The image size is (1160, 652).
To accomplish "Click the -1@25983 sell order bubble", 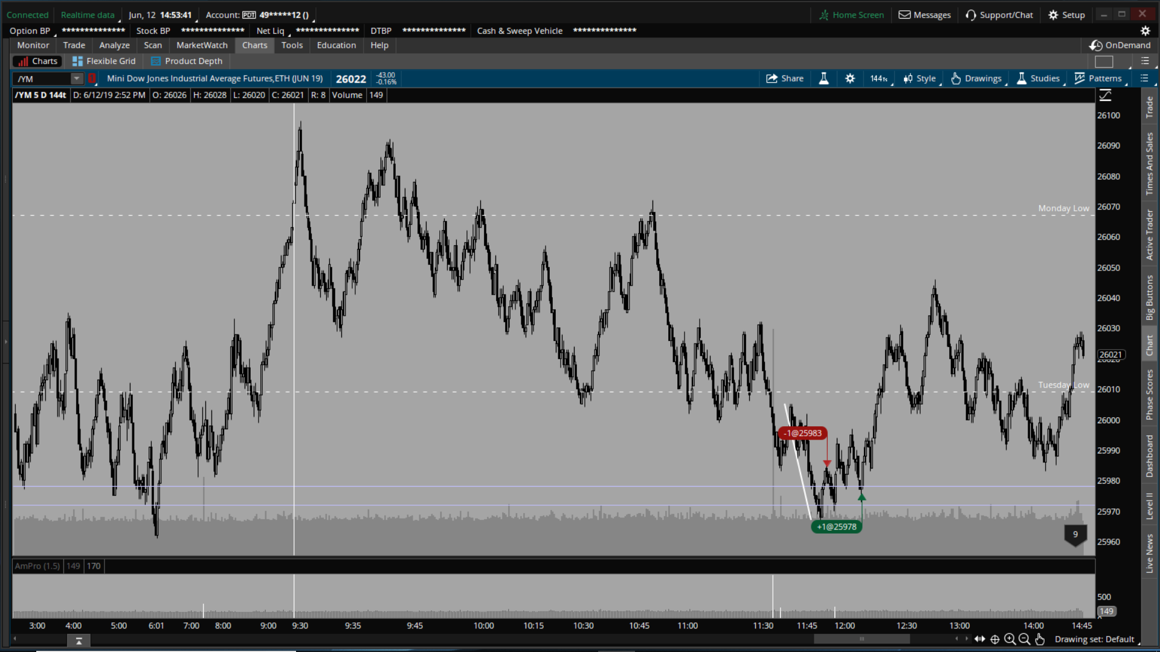I will click(803, 433).
